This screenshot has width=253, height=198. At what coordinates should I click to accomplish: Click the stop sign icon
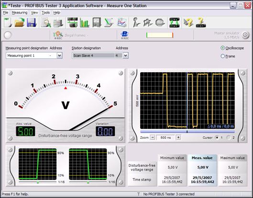pos(160,22)
